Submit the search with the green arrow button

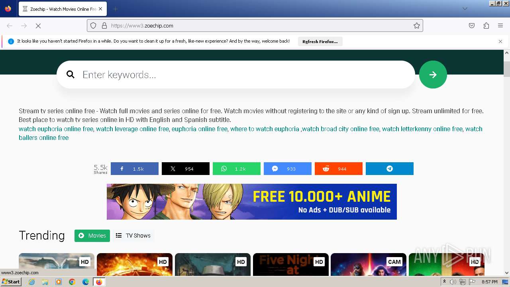433,75
